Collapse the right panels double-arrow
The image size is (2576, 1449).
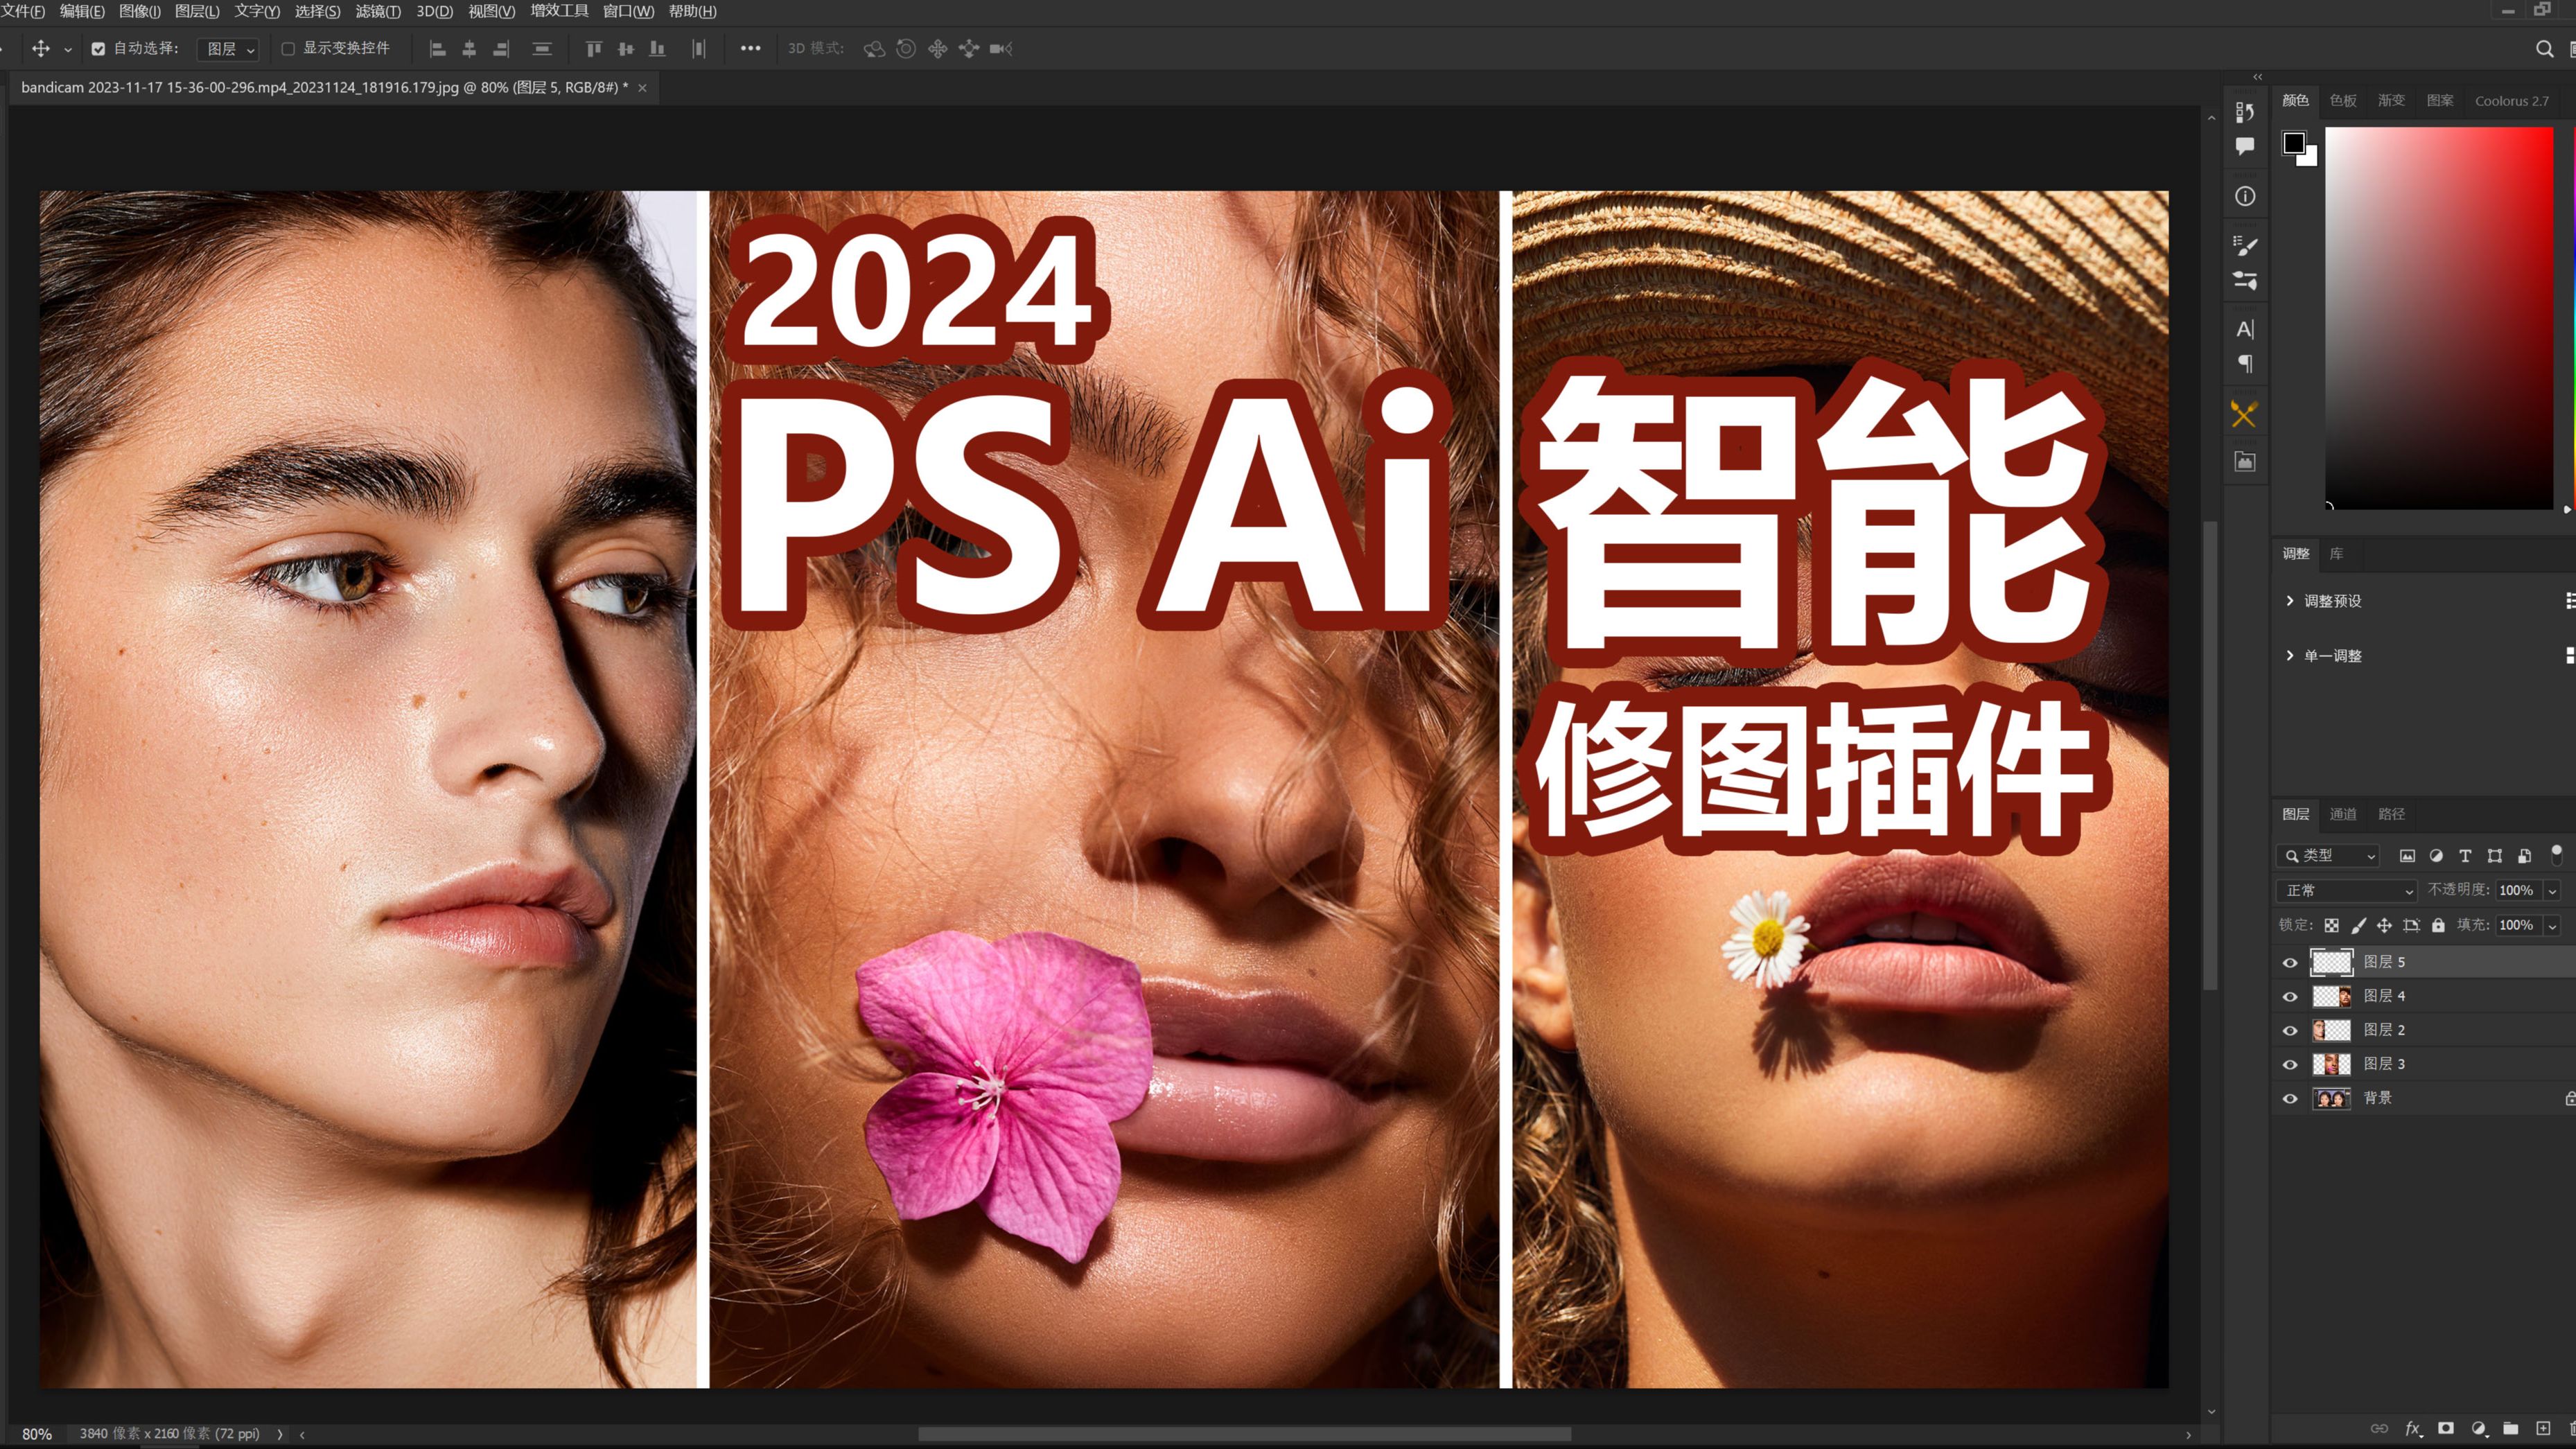click(2257, 77)
